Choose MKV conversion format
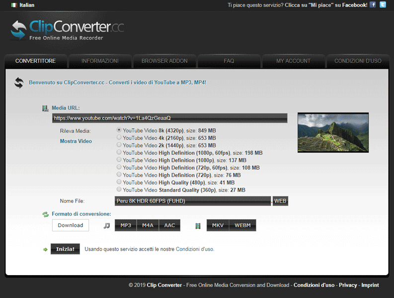 coord(218,225)
